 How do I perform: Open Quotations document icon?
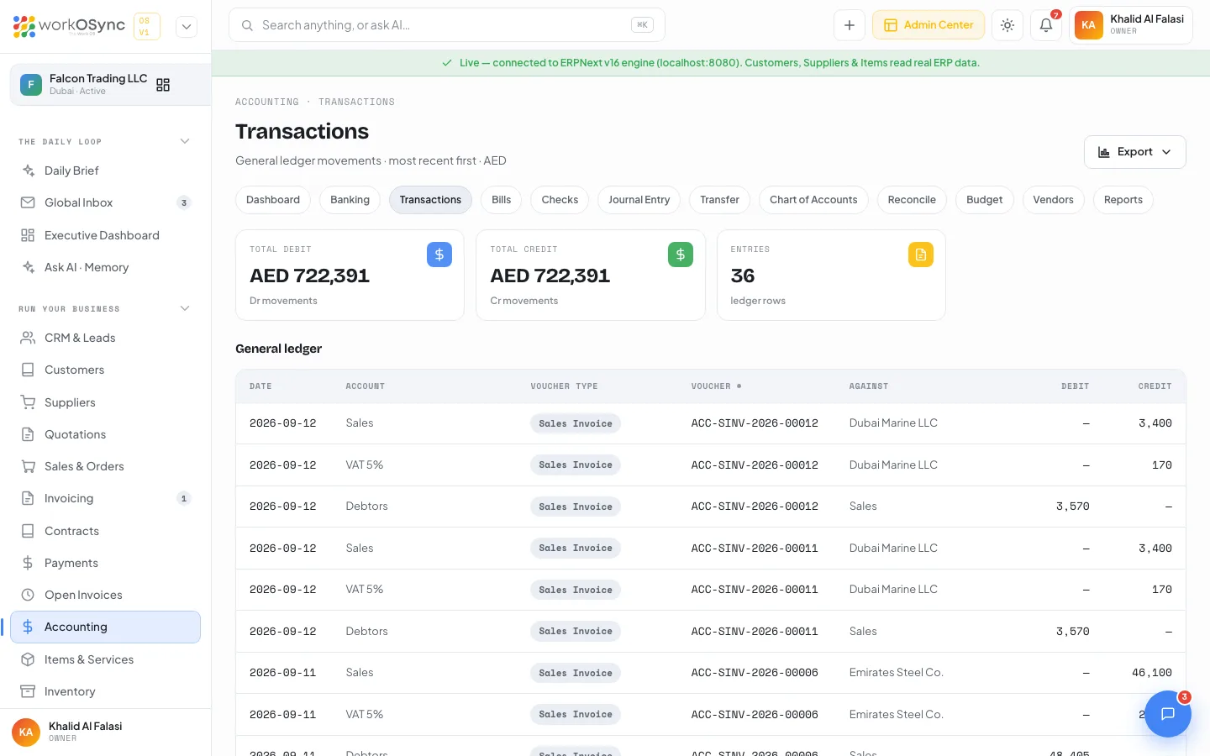(x=28, y=434)
